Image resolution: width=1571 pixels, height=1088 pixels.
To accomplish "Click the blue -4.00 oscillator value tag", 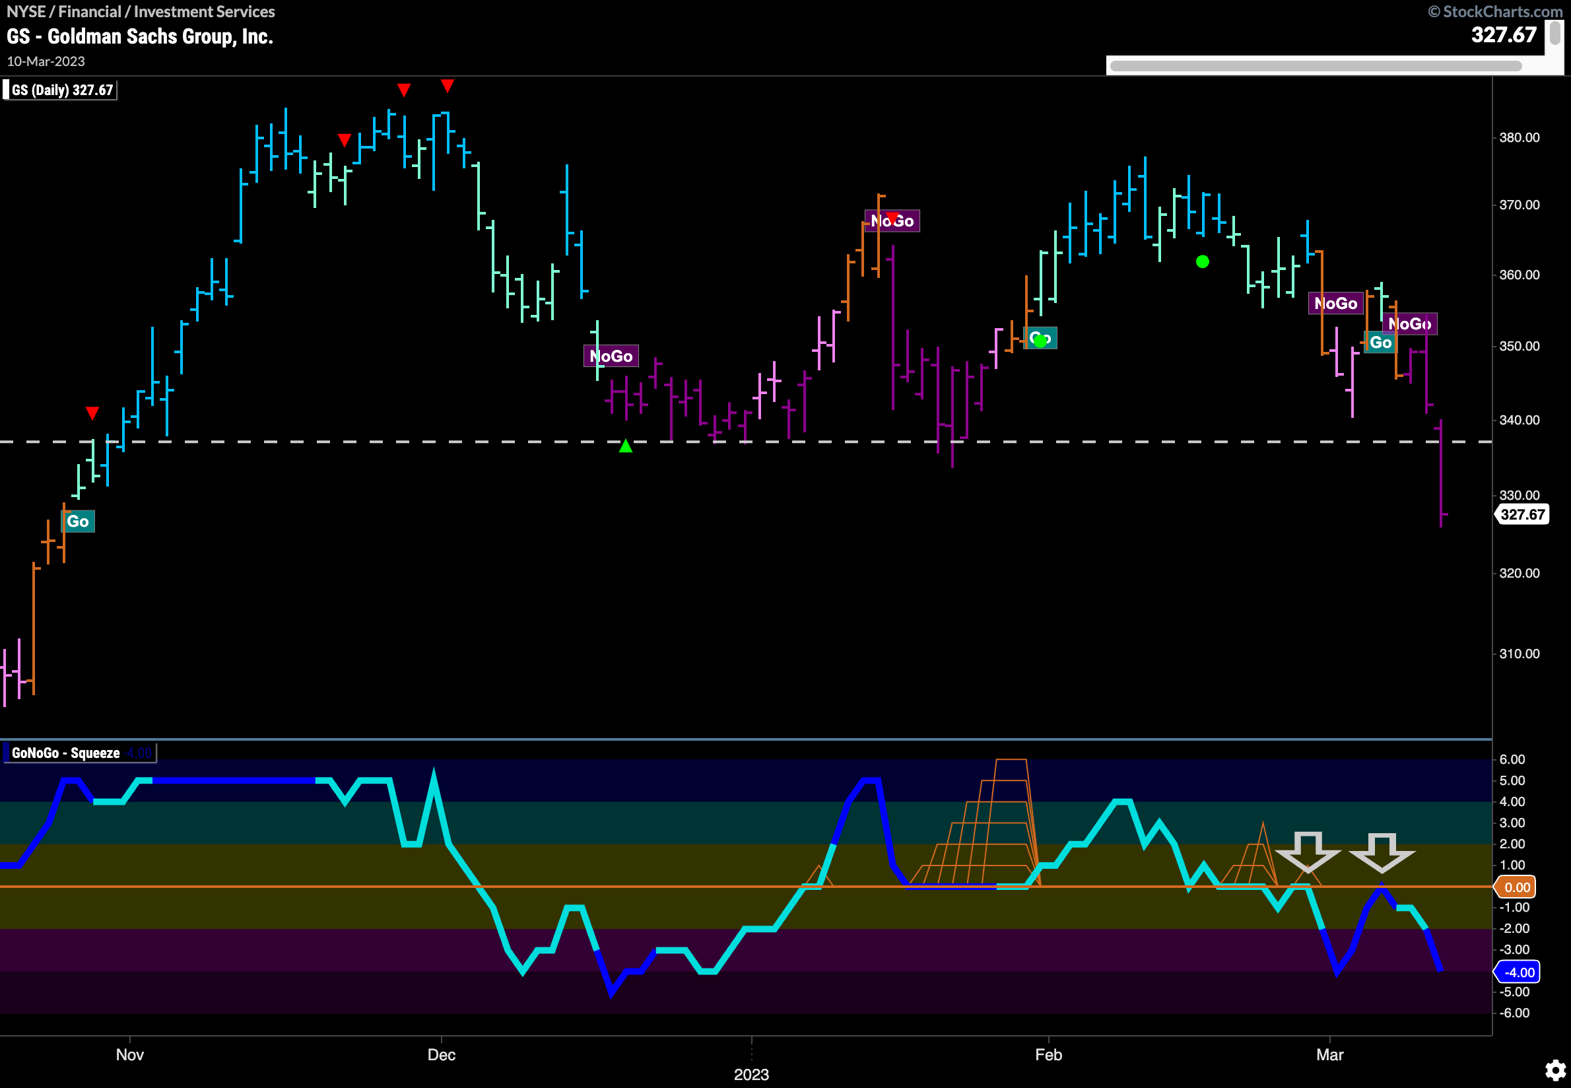I will pyautogui.click(x=1517, y=972).
